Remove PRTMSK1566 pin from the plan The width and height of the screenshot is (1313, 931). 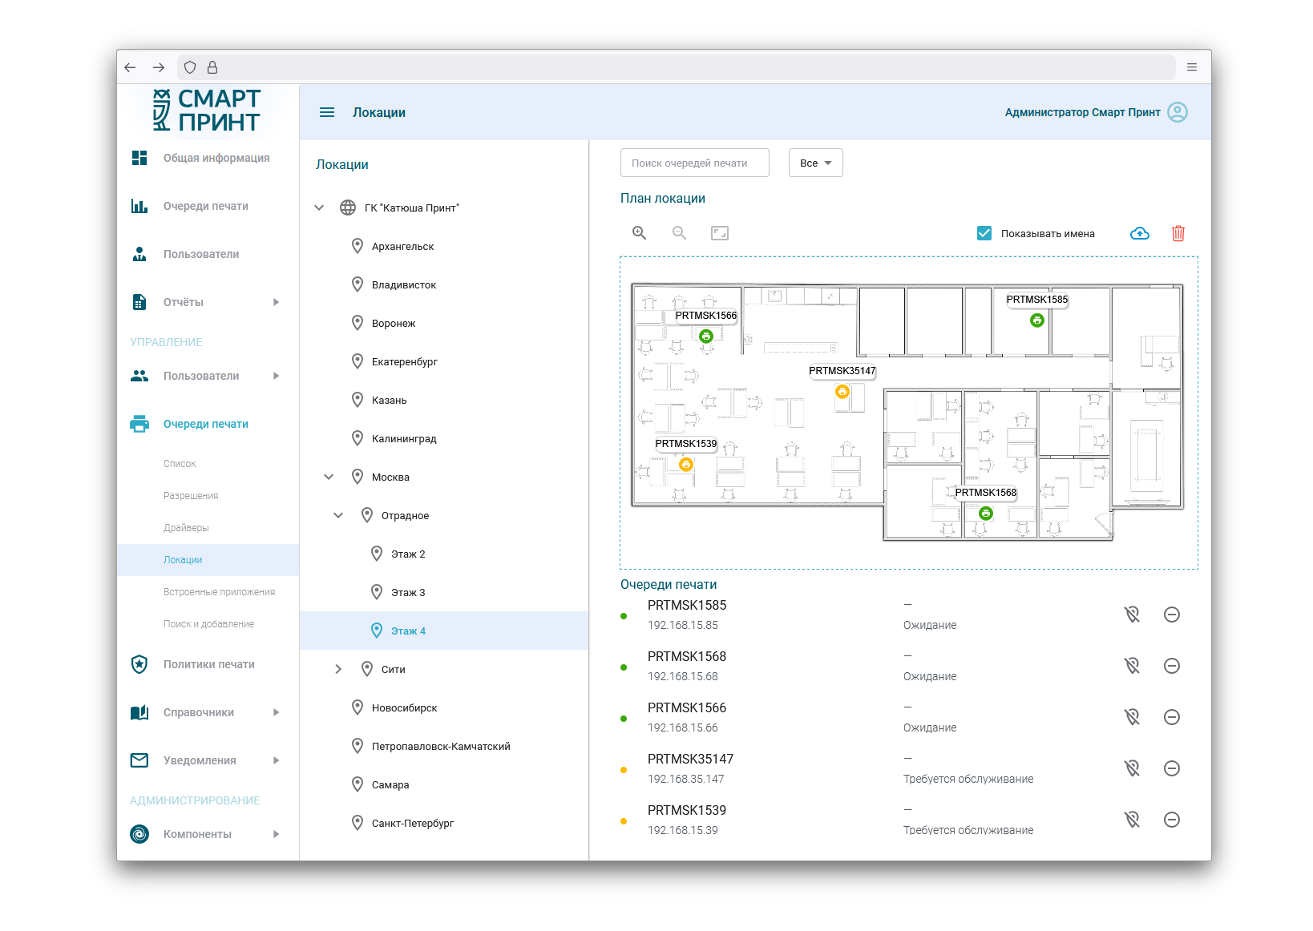[x=1132, y=717]
